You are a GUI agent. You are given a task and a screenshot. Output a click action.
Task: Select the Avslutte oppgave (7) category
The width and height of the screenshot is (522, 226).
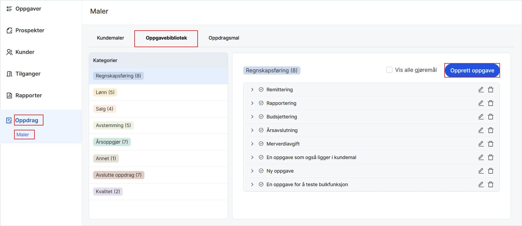119,175
